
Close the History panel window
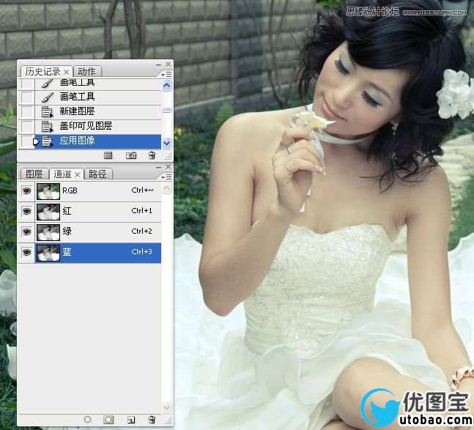[x=169, y=64]
